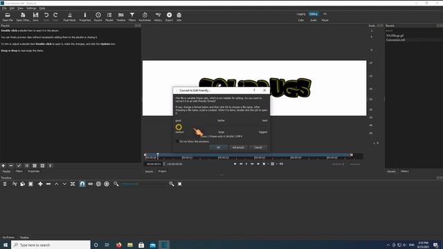Click Advanced in Convert dialog
The width and height of the screenshot is (443, 249).
238,147
